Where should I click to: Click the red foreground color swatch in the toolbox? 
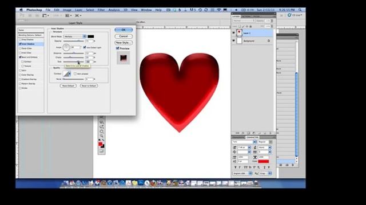click(x=101, y=144)
